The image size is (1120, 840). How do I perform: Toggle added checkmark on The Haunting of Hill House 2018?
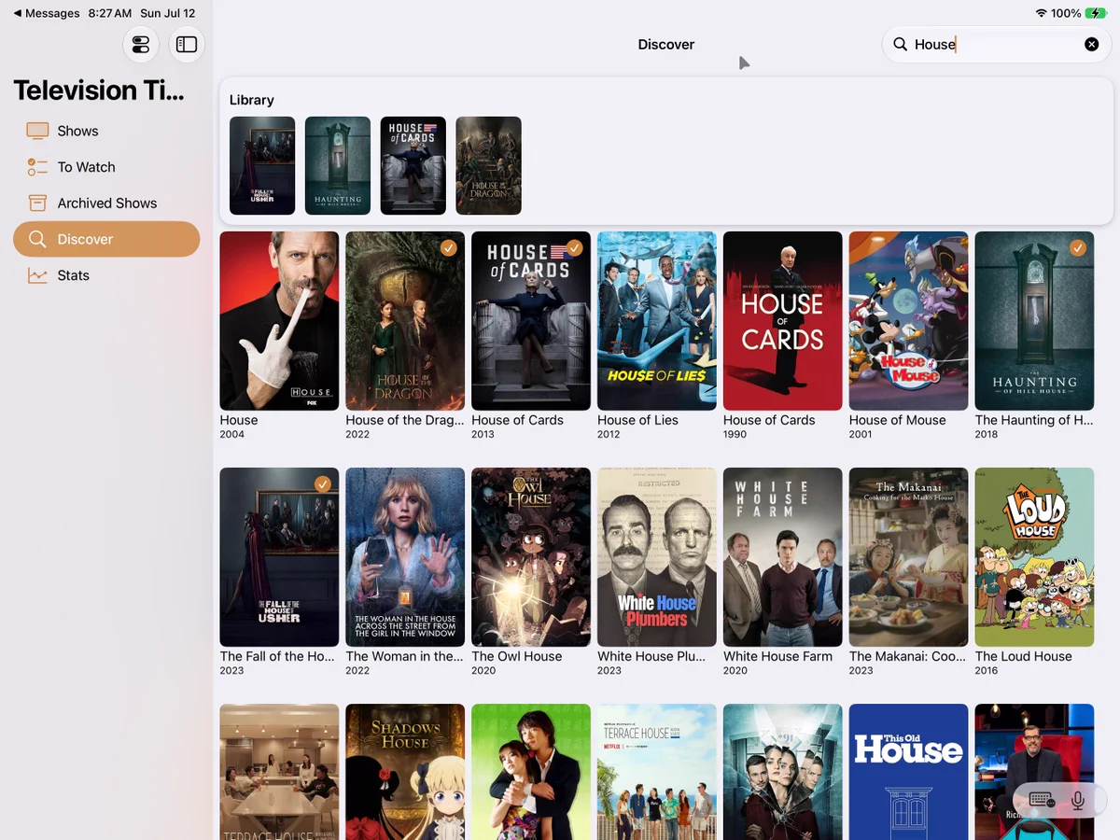tap(1078, 247)
